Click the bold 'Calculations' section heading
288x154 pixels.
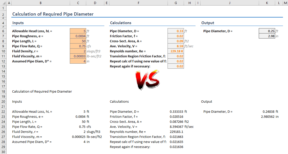point(121,23)
